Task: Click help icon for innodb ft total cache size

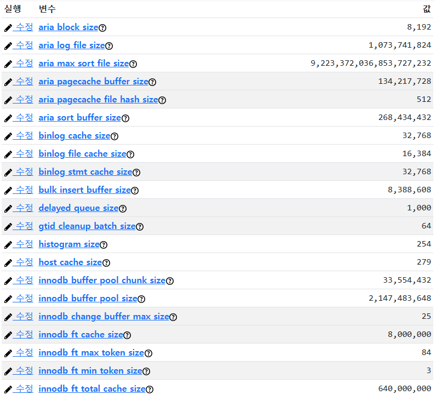Action: coord(149,390)
